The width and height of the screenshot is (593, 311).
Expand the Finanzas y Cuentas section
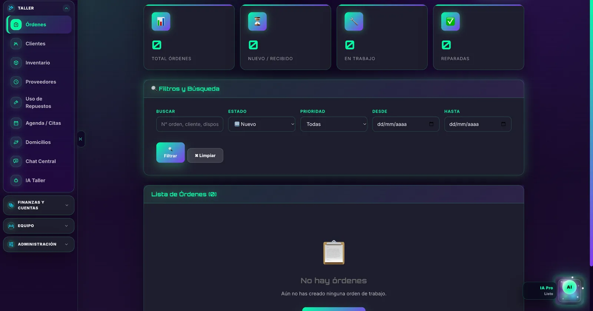pyautogui.click(x=39, y=205)
